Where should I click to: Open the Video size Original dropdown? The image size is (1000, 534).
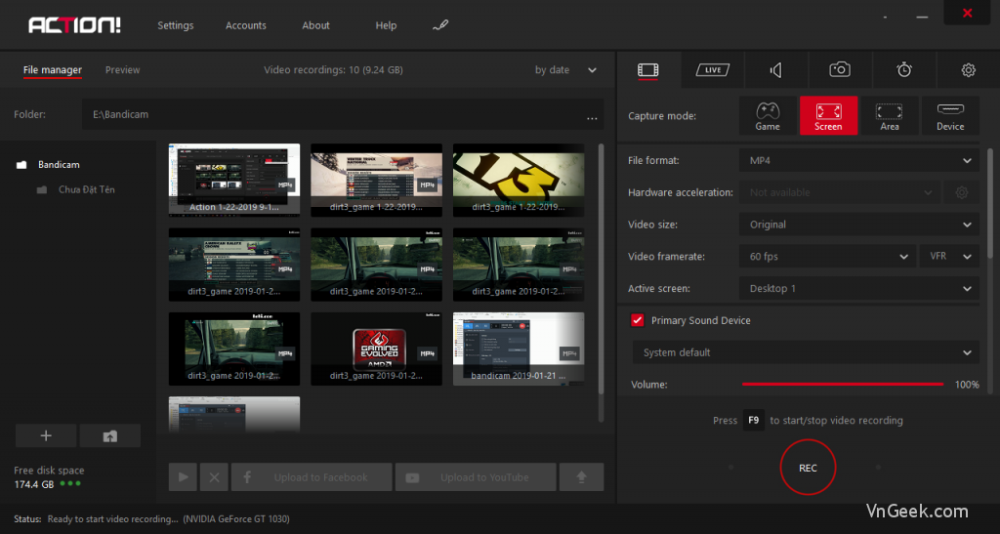[859, 225]
